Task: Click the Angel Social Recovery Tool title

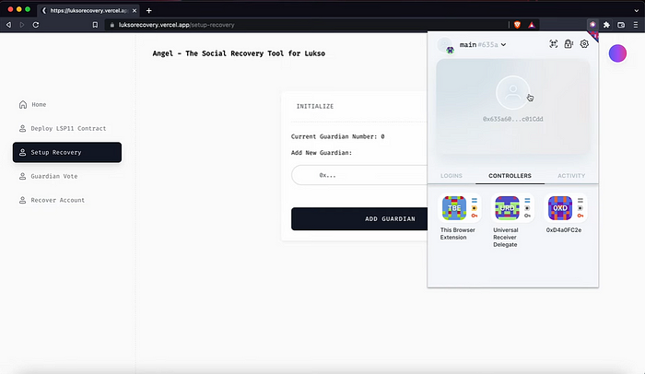Action: [x=239, y=53]
